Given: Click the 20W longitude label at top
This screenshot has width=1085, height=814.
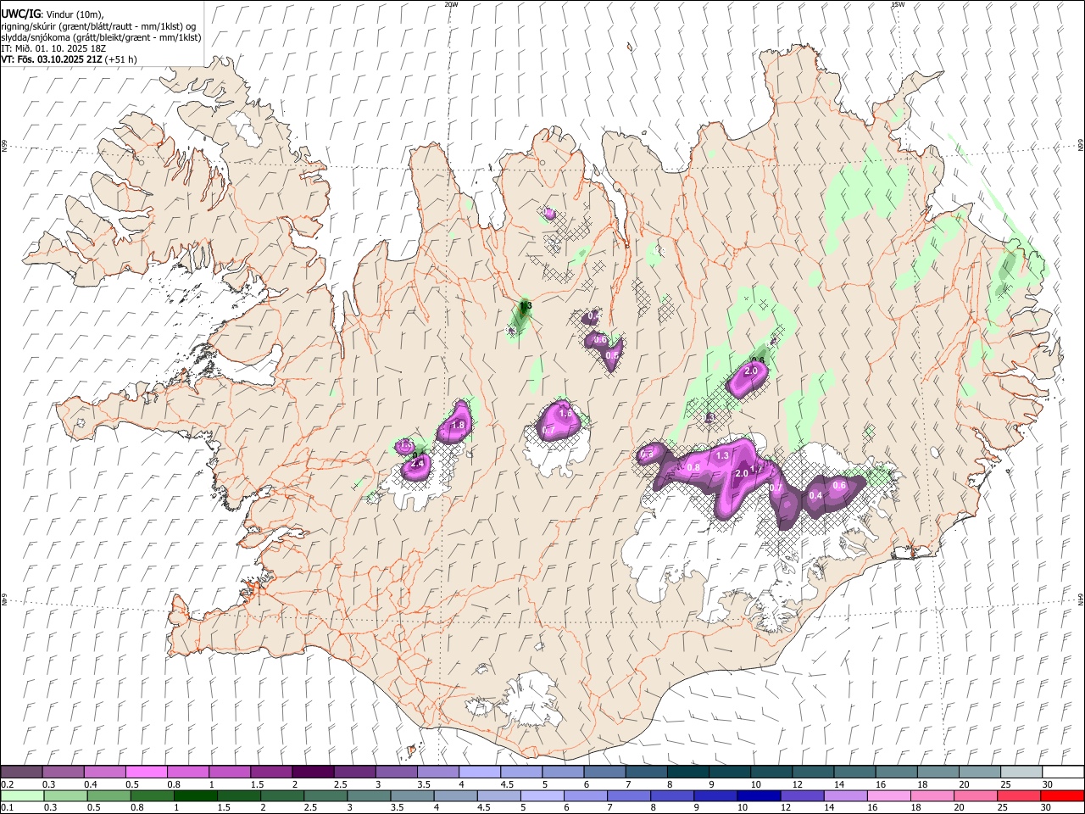Looking at the screenshot, I should [x=451, y=4].
